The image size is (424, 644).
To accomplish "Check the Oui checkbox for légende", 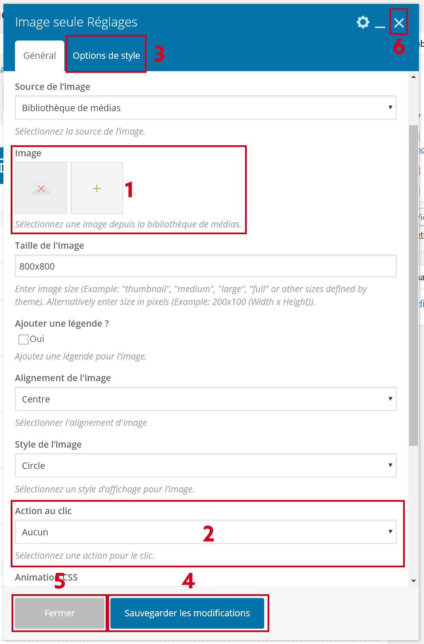I will coord(23,339).
